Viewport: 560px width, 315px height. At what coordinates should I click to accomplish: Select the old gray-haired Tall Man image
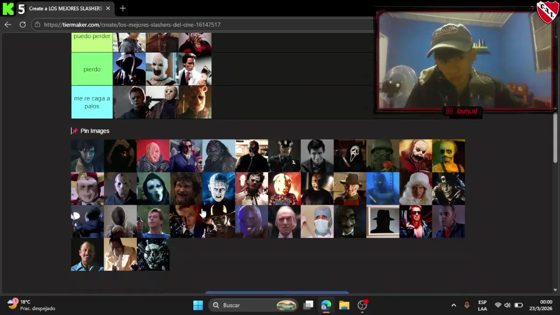coord(284,221)
